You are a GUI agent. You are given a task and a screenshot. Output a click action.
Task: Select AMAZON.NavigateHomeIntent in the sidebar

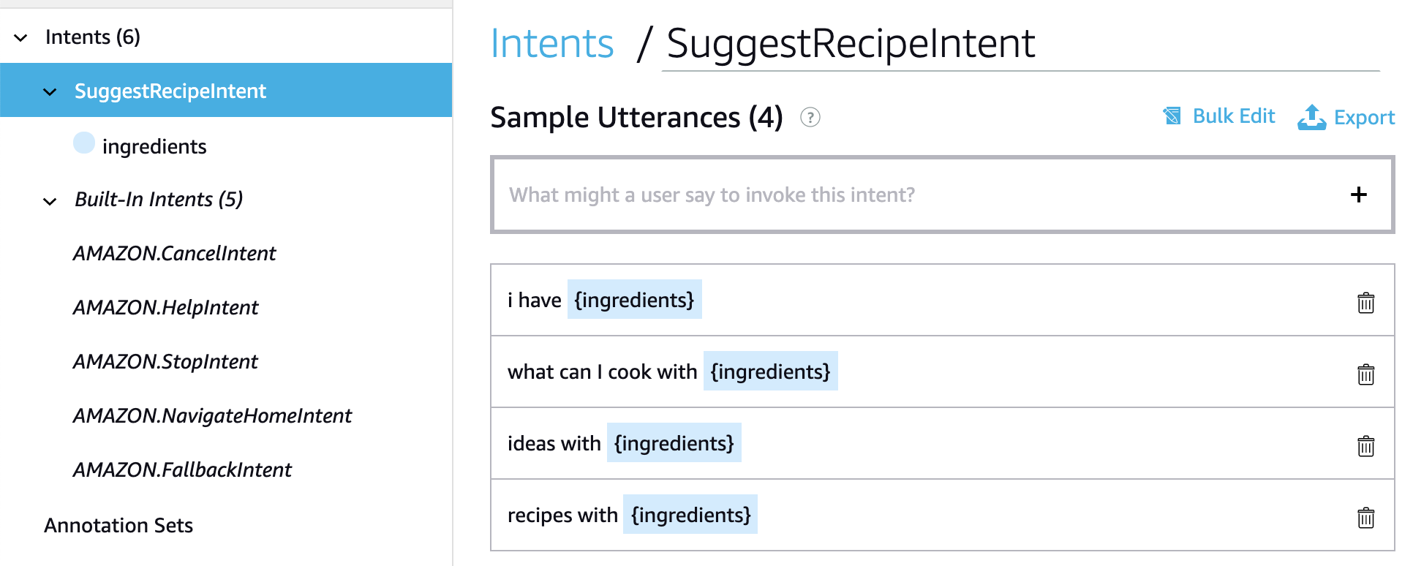pyautogui.click(x=212, y=415)
